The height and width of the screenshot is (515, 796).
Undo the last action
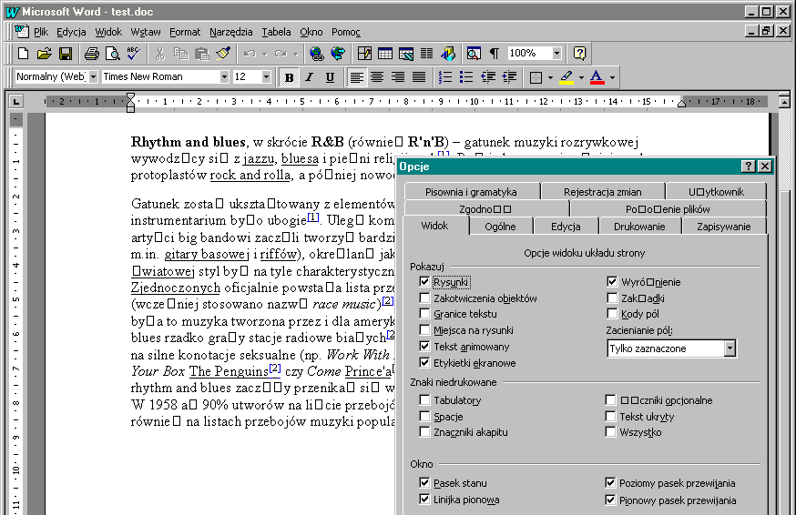tap(250, 54)
